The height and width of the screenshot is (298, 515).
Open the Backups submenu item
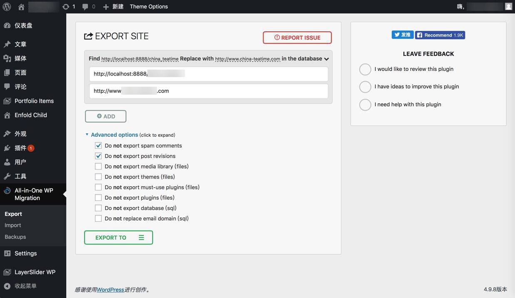15,237
